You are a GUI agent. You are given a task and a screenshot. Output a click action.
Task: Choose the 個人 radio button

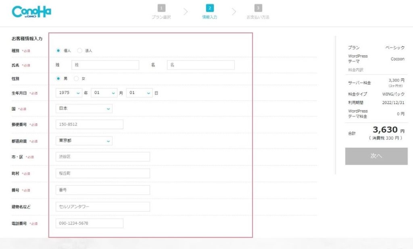[x=58, y=51]
